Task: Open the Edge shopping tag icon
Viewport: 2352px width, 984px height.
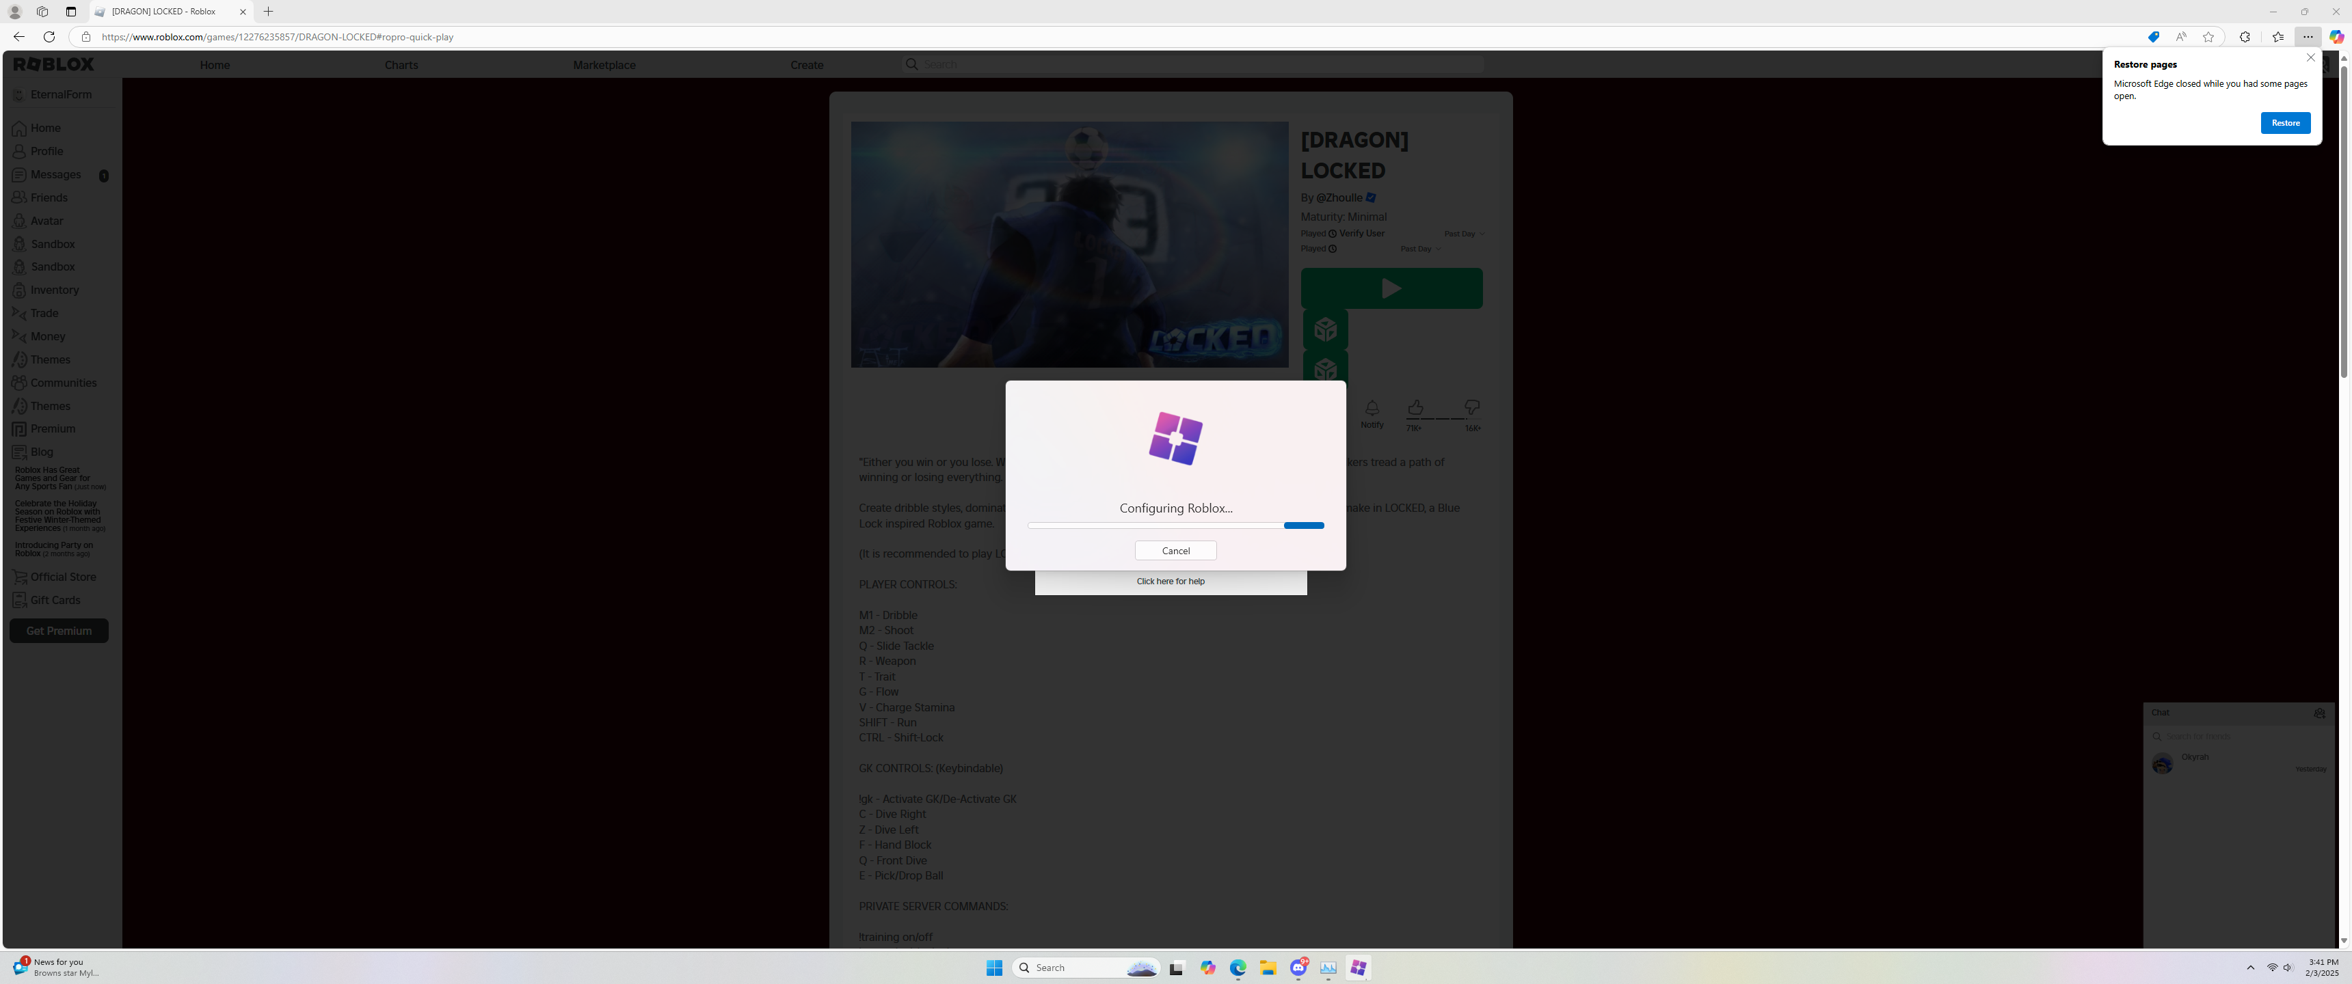Action: 2153,36
